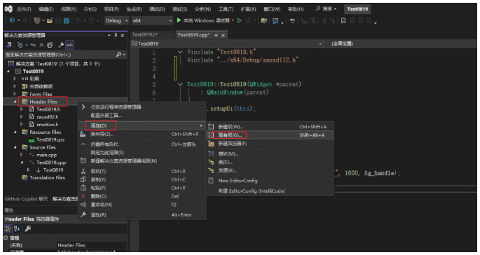Open the Debug configuration dropdown

[x=116, y=20]
